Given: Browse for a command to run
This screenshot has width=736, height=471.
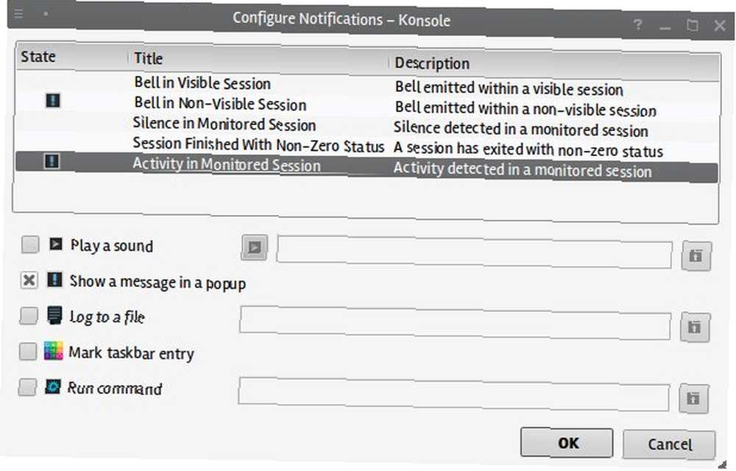Looking at the screenshot, I should 693,398.
